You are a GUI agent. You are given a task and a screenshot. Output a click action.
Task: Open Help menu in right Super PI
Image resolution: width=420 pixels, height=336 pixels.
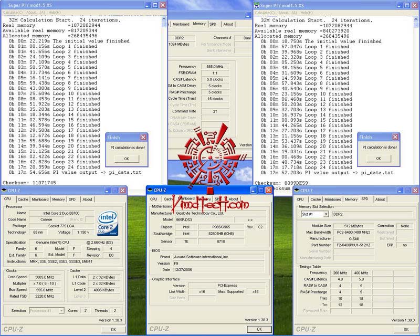pos(307,13)
